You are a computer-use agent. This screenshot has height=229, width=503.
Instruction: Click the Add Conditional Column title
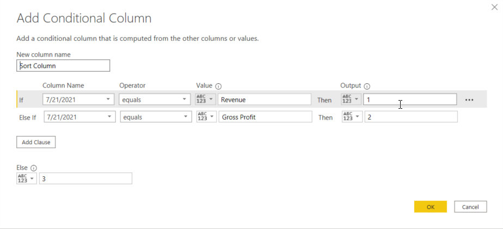click(84, 18)
